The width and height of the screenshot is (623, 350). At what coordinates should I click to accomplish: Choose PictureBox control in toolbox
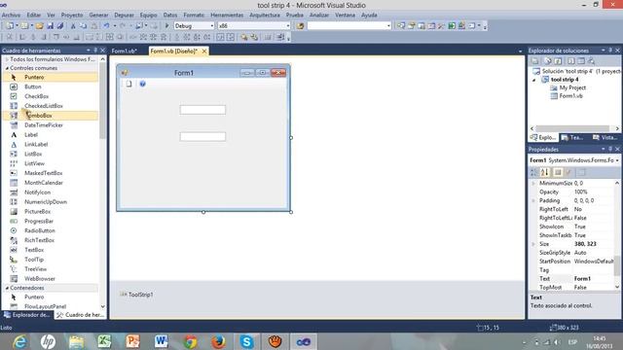coord(37,212)
